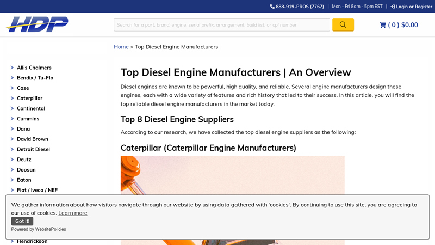Viewport: 435px width, 245px height.
Task: Expand the Allis Chalmers chevron
Action: tap(12, 68)
